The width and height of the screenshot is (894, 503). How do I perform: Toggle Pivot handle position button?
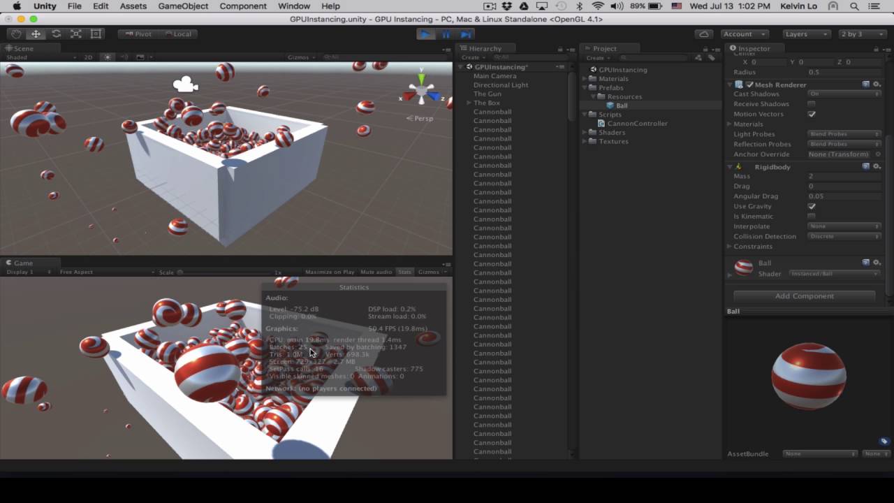[x=138, y=34]
